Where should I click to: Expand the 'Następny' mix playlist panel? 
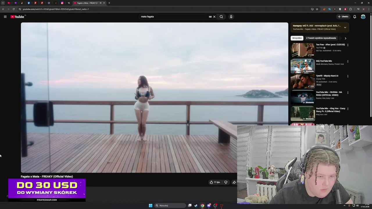(x=345, y=28)
